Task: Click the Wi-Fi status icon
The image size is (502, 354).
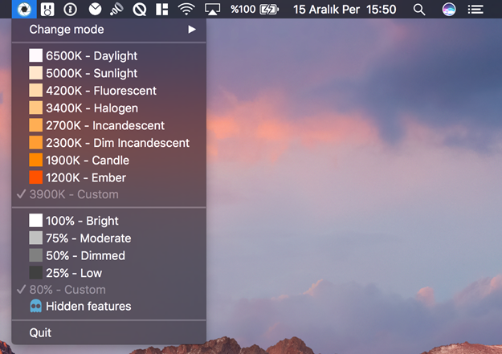Action: (x=186, y=10)
